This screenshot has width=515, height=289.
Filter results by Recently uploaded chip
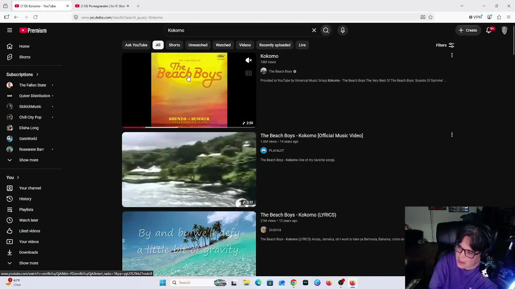click(x=275, y=45)
